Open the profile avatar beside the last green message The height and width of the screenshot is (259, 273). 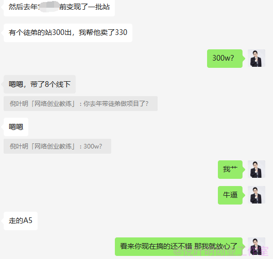(x=257, y=246)
